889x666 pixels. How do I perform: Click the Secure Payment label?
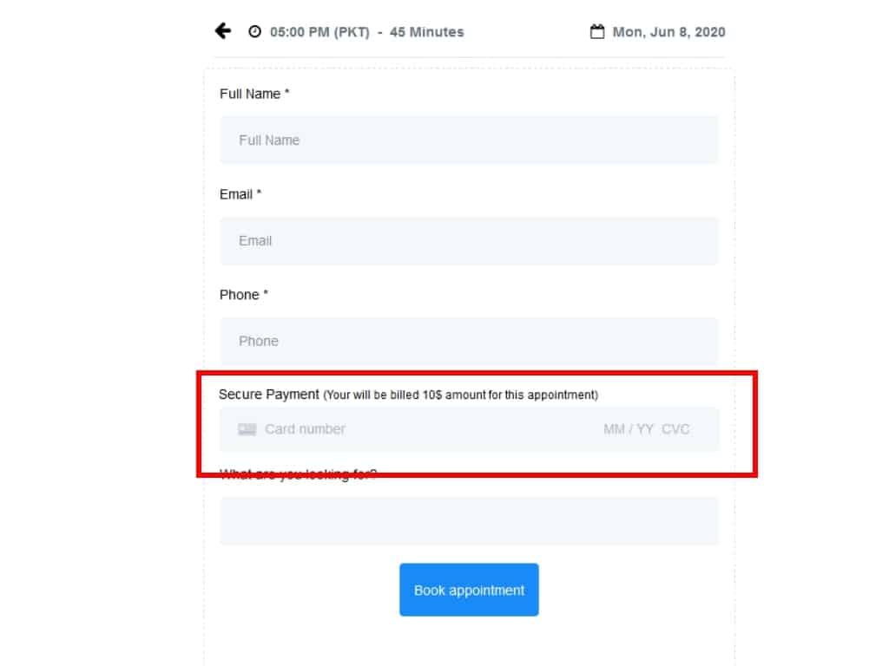(x=269, y=395)
